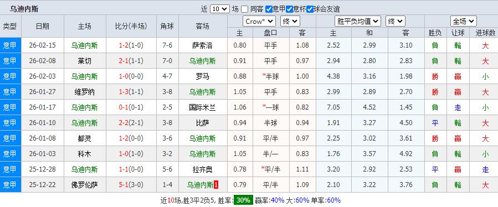
Task: Click the *一球 handicap in 国际米兰 row
Action: (x=270, y=107)
